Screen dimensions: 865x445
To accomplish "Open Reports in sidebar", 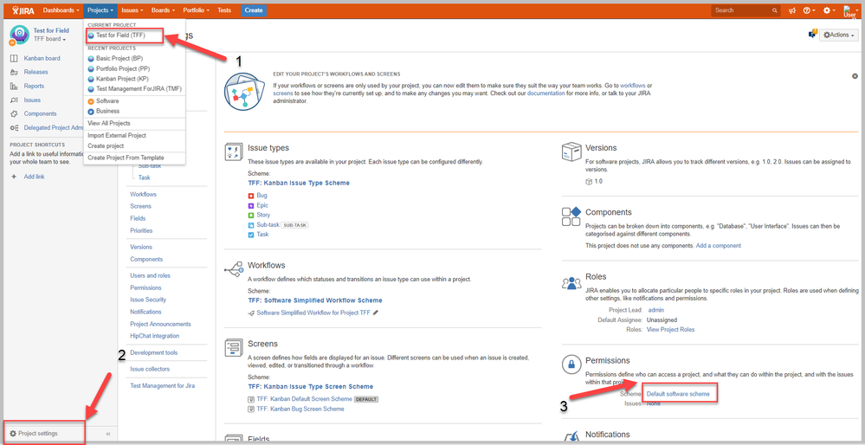I will 34,86.
